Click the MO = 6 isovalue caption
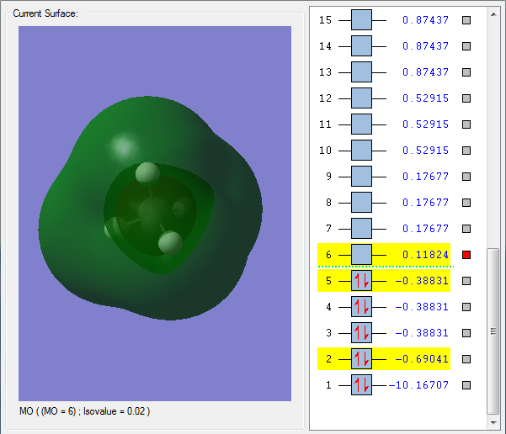This screenshot has height=434, width=506. pyautogui.click(x=84, y=411)
